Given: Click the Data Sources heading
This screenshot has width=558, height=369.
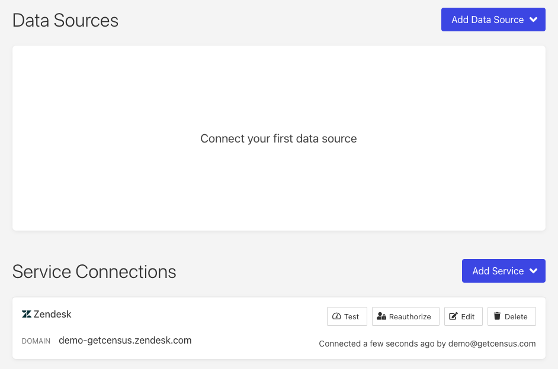Looking at the screenshot, I should (65, 20).
